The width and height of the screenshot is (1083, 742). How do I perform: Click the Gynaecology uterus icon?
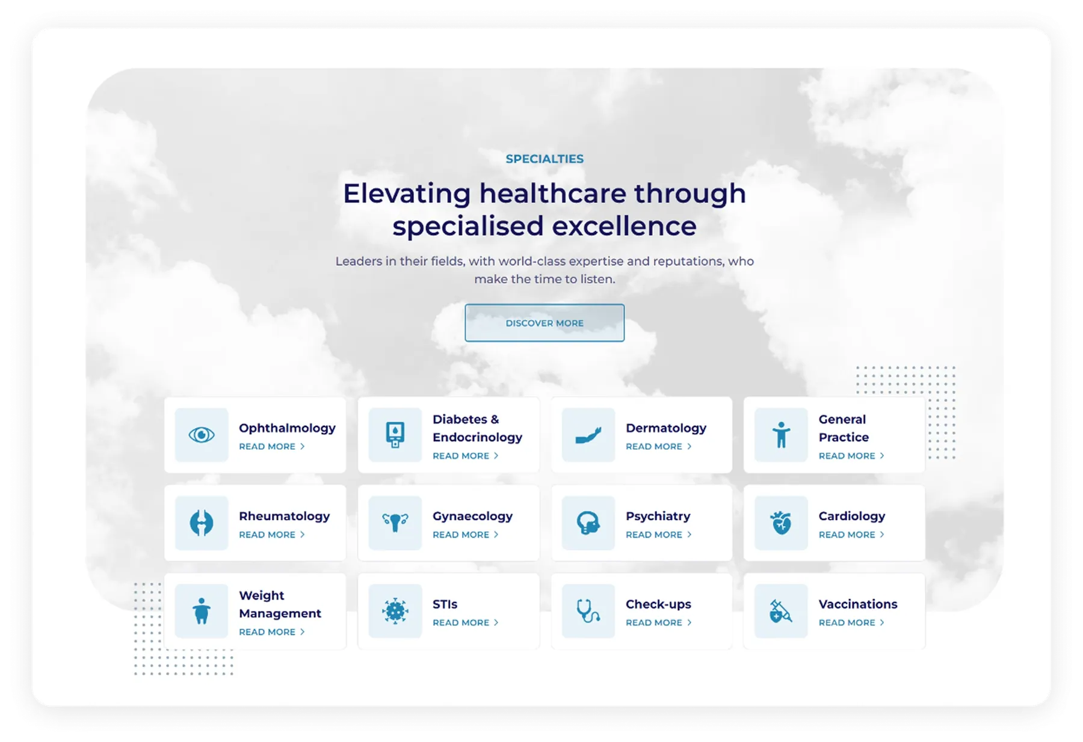[x=395, y=523]
